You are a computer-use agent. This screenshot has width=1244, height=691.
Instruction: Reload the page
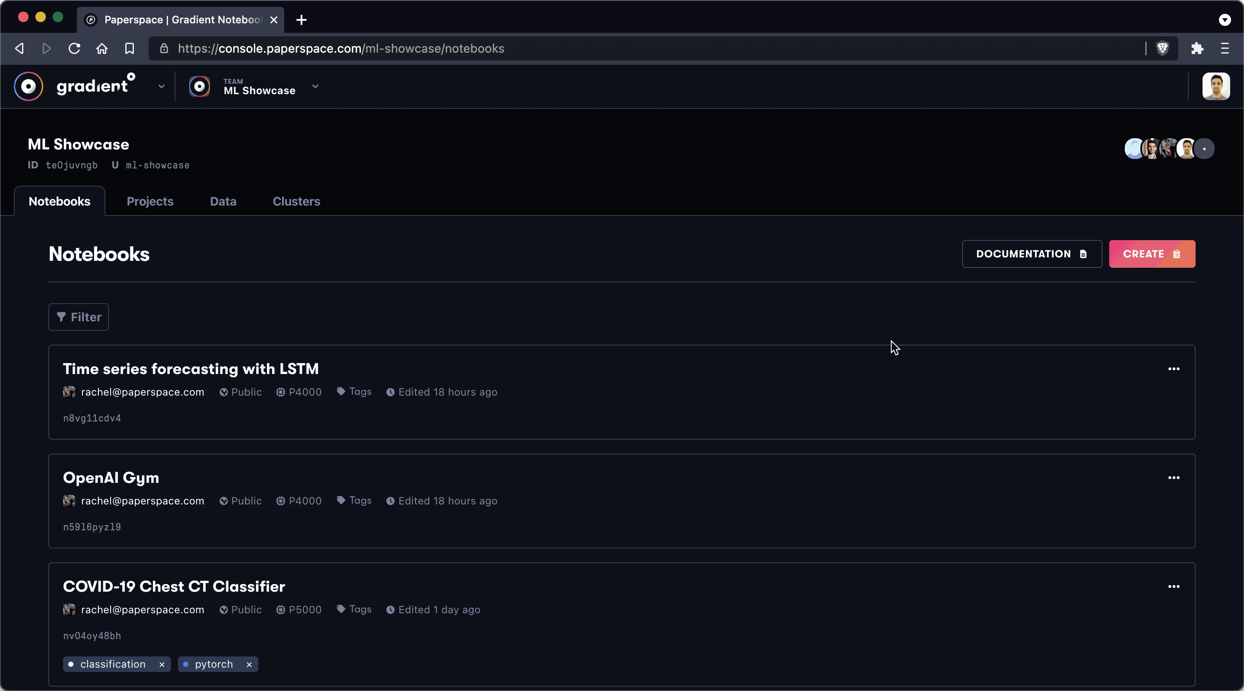(x=74, y=48)
